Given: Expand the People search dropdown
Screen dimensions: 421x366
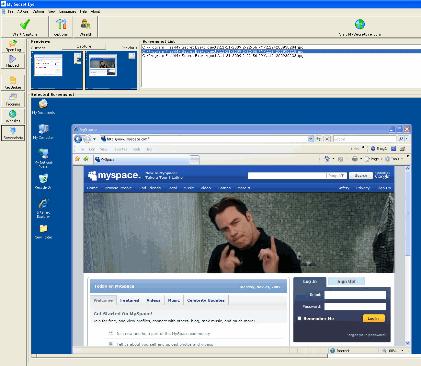Looking at the screenshot, I should click(336, 176).
